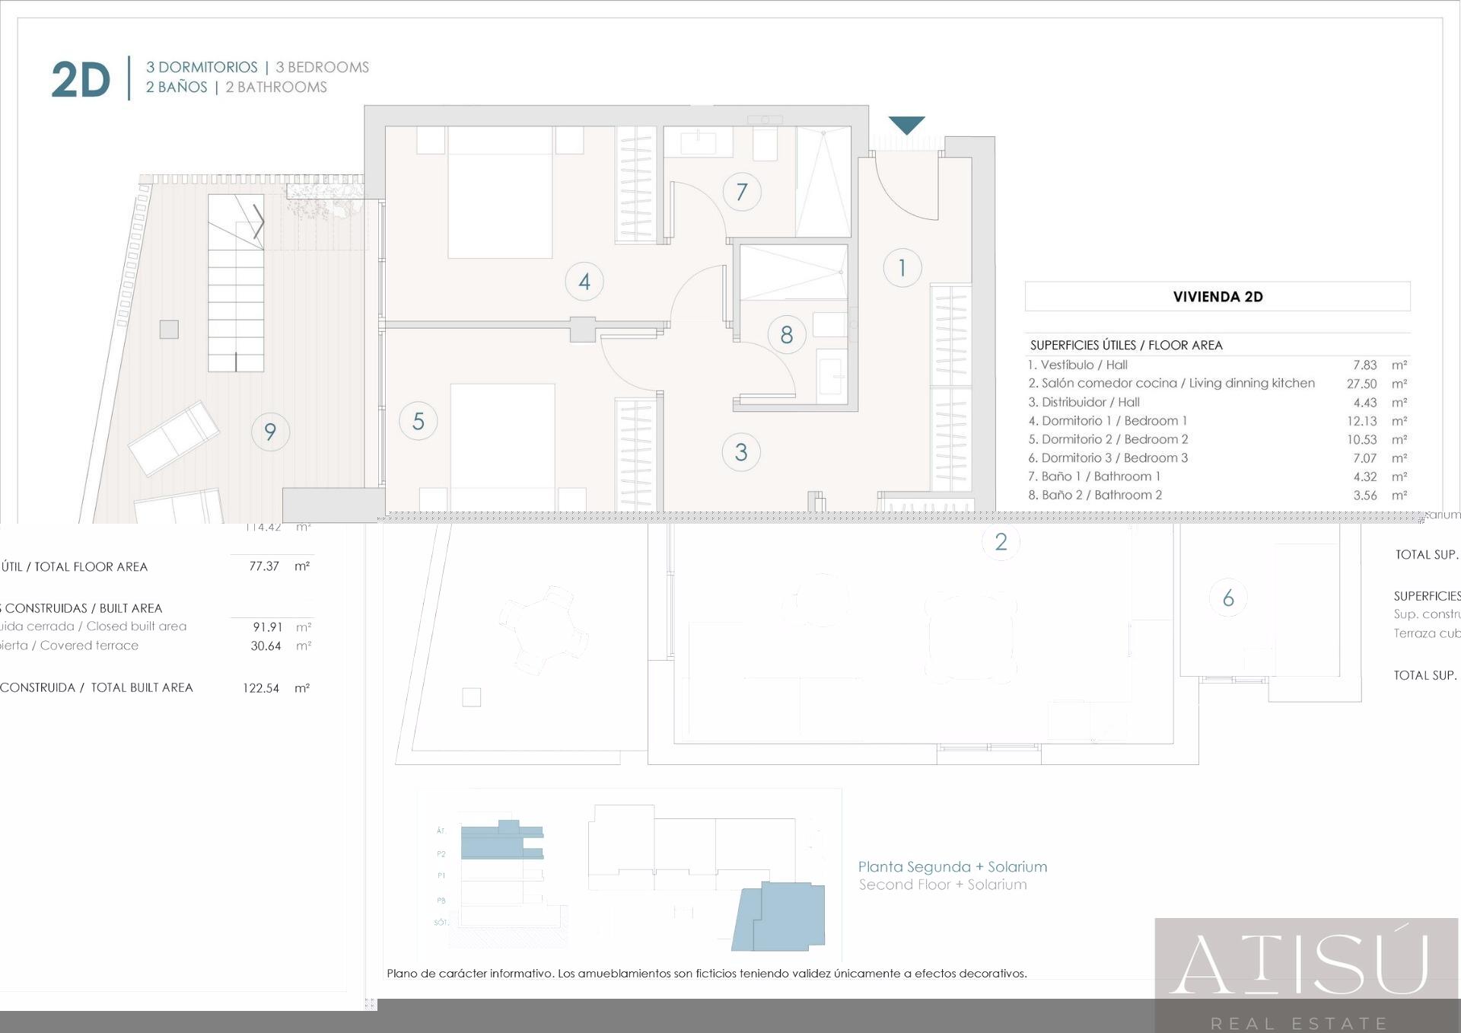Click the '2 BATHROOMS' heading text
1461x1033 pixels.
point(276,87)
